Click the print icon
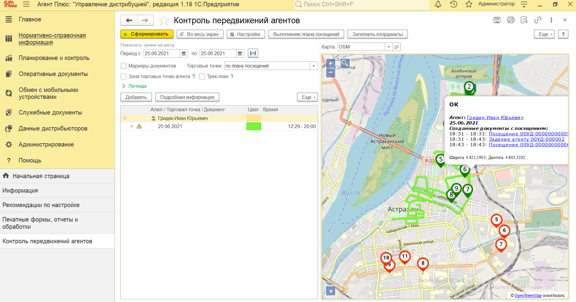Image resolution: width=576 pixels, height=302 pixels. (x=511, y=20)
